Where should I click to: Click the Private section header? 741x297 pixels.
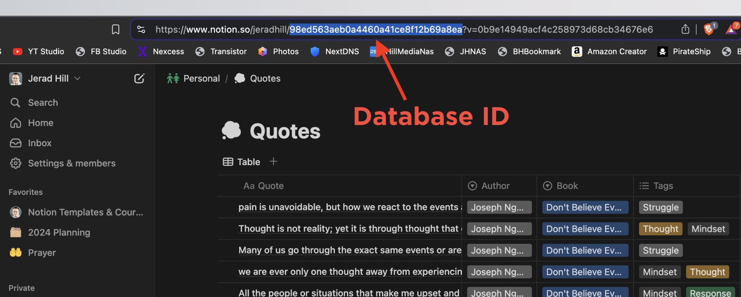point(22,288)
